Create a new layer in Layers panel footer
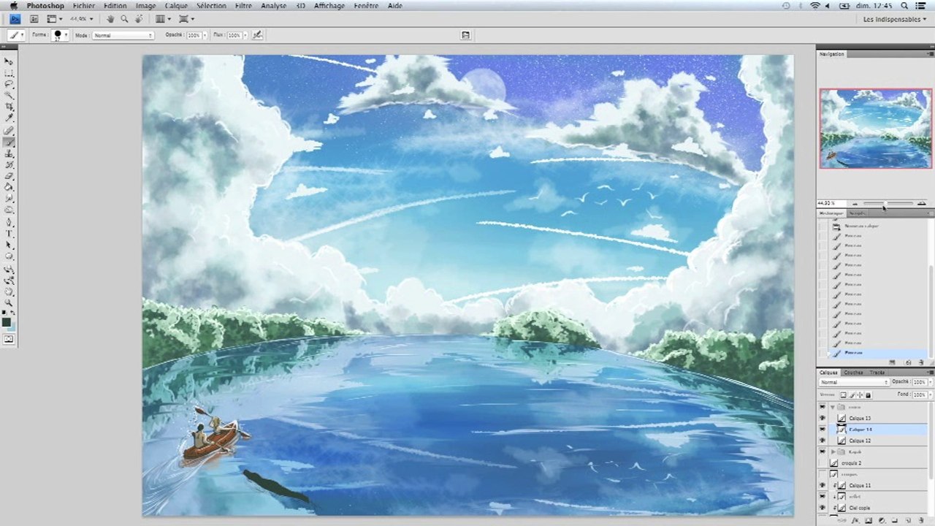The image size is (935, 526). click(x=908, y=521)
